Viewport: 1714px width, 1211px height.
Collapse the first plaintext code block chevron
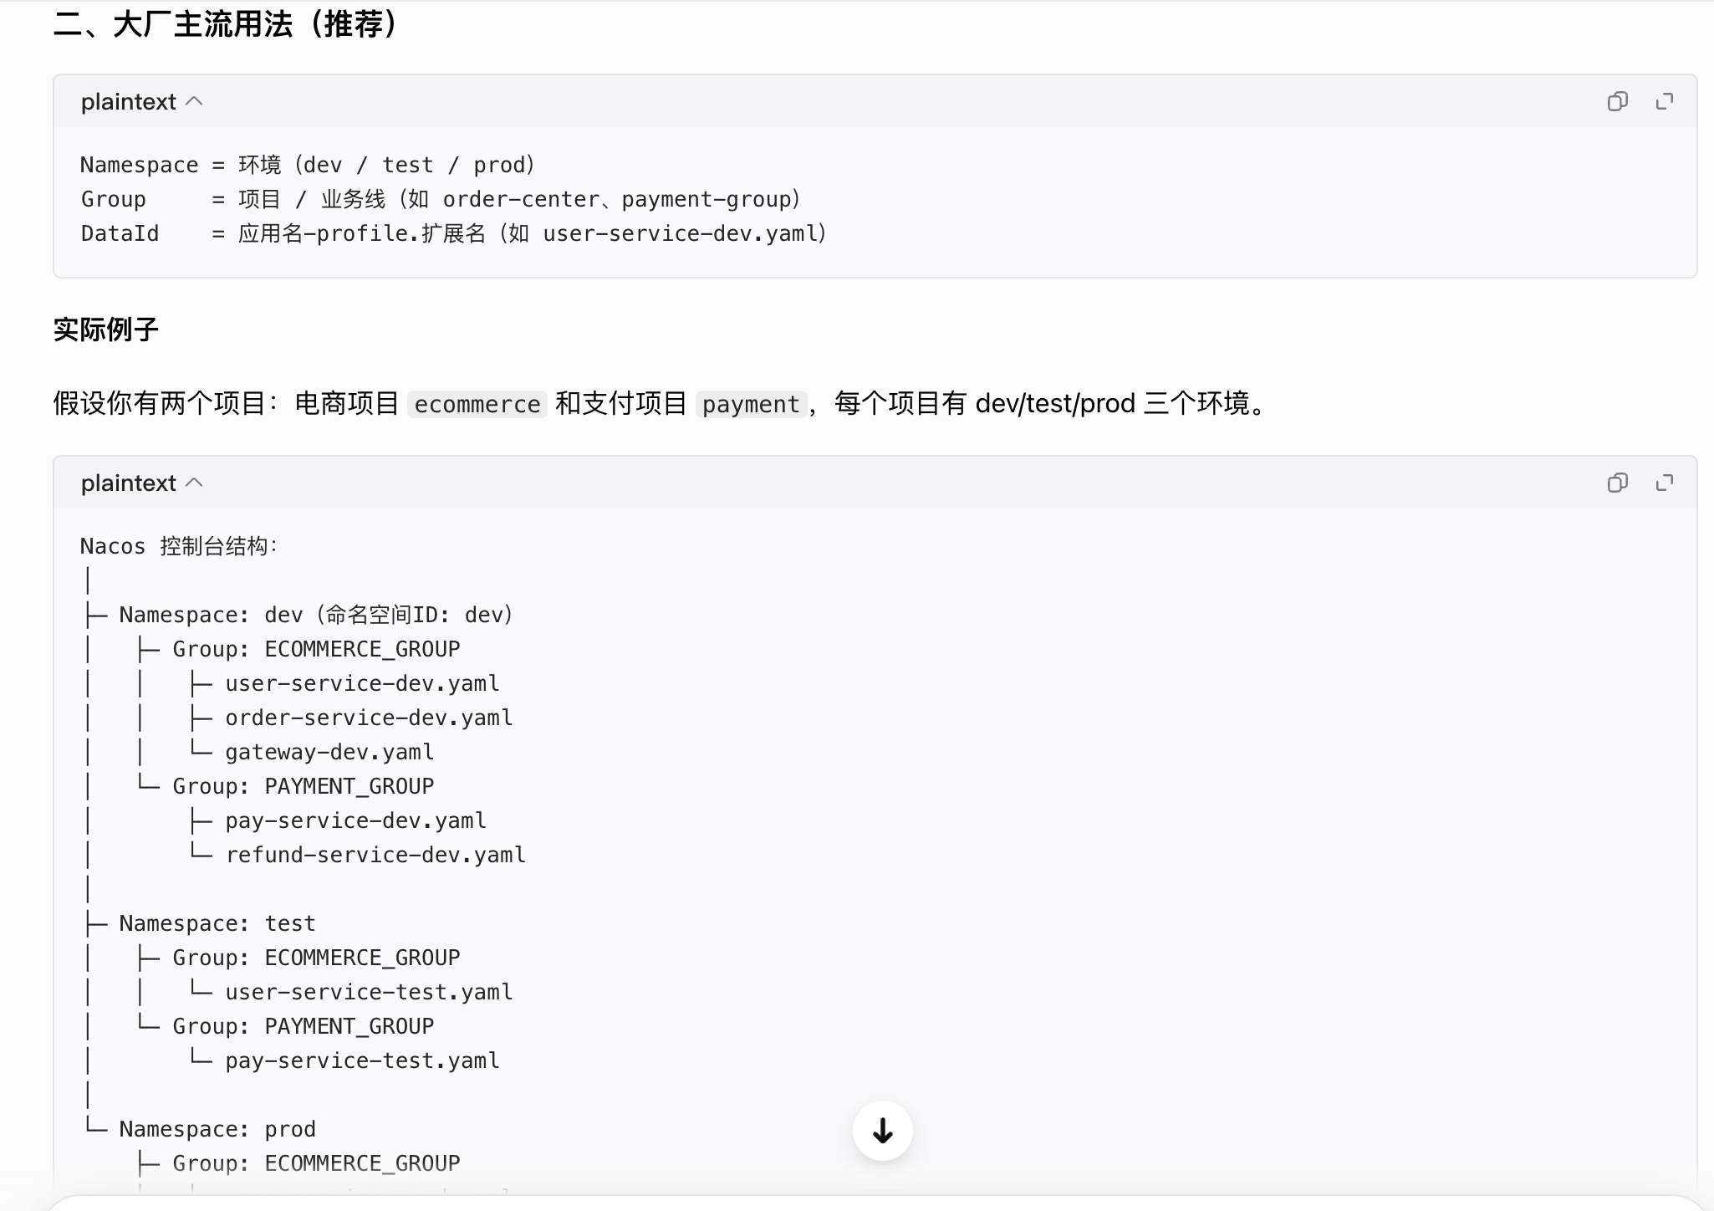click(194, 101)
